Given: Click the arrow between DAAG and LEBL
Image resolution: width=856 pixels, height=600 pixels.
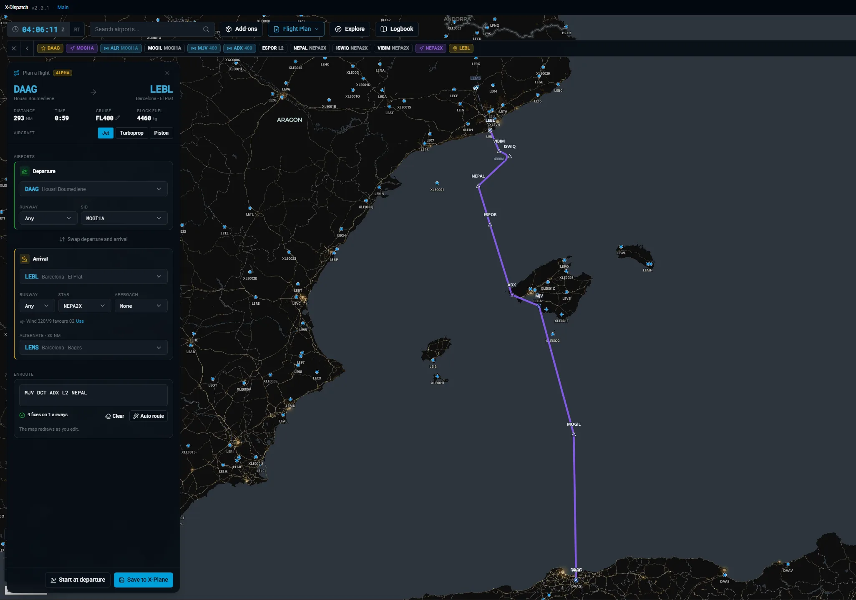Looking at the screenshot, I should coord(93,92).
